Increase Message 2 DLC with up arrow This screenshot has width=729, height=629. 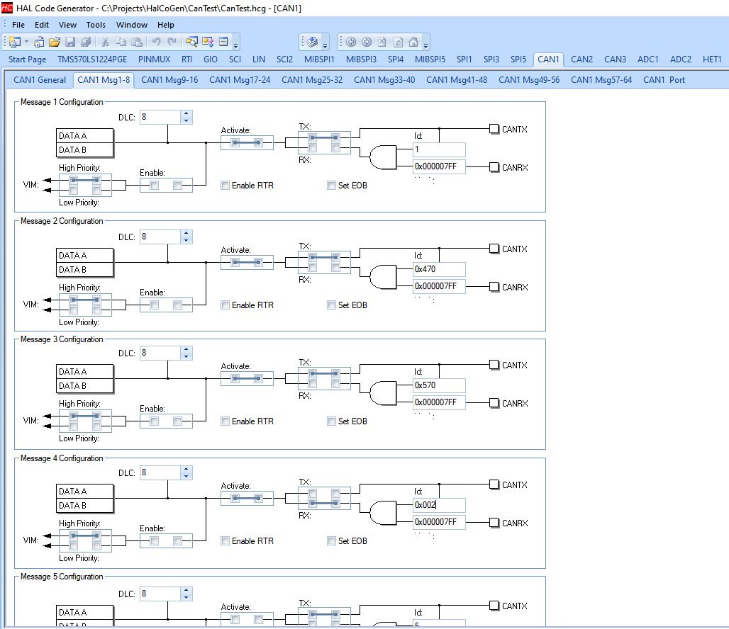click(x=186, y=234)
